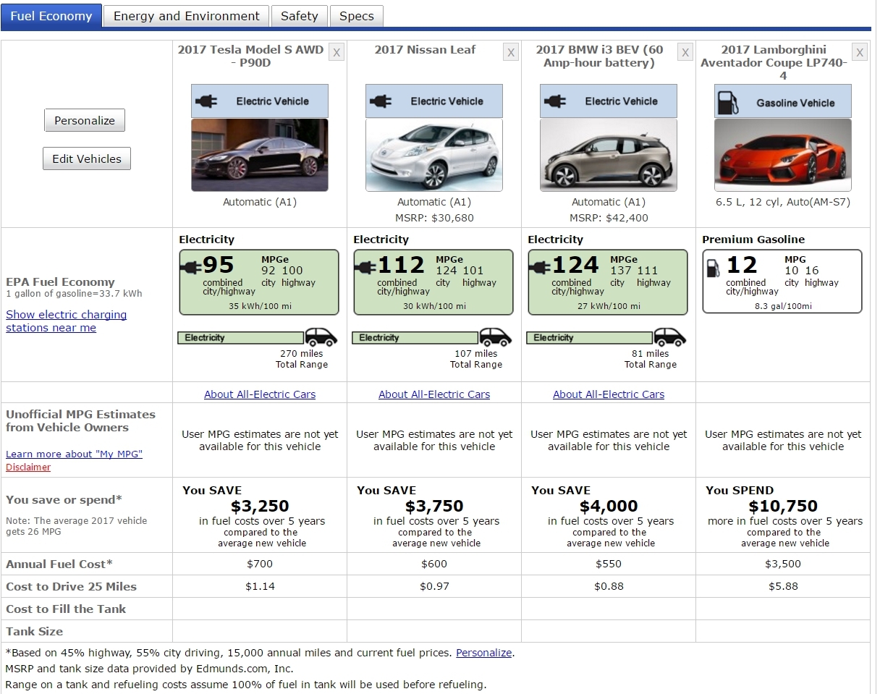Click the car icon above 107 miles range
This screenshot has height=694, width=880.
coord(495,337)
